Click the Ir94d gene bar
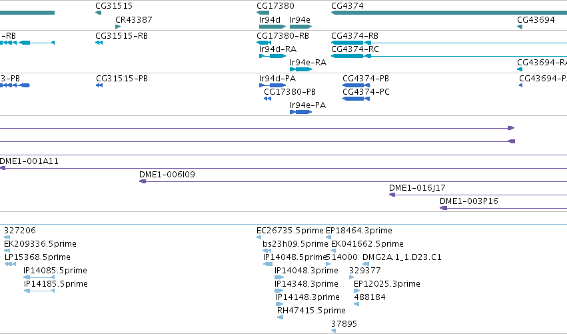The width and height of the screenshot is (567, 334). pyautogui.click(x=273, y=27)
